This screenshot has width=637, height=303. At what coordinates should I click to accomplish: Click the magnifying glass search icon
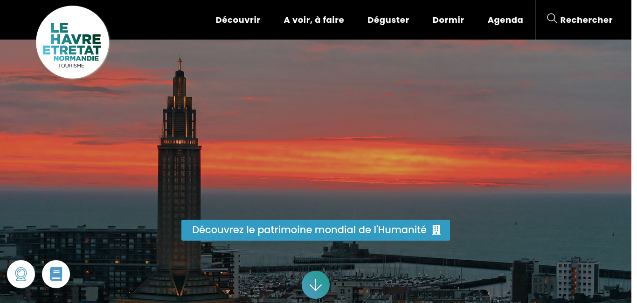click(552, 19)
